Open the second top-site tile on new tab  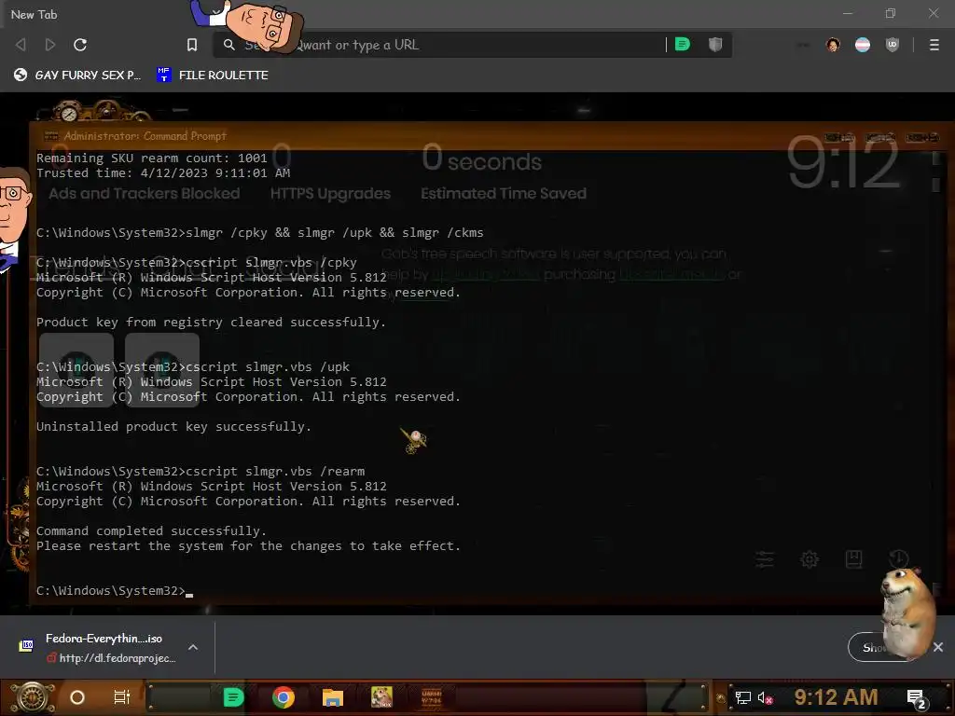[162, 369]
